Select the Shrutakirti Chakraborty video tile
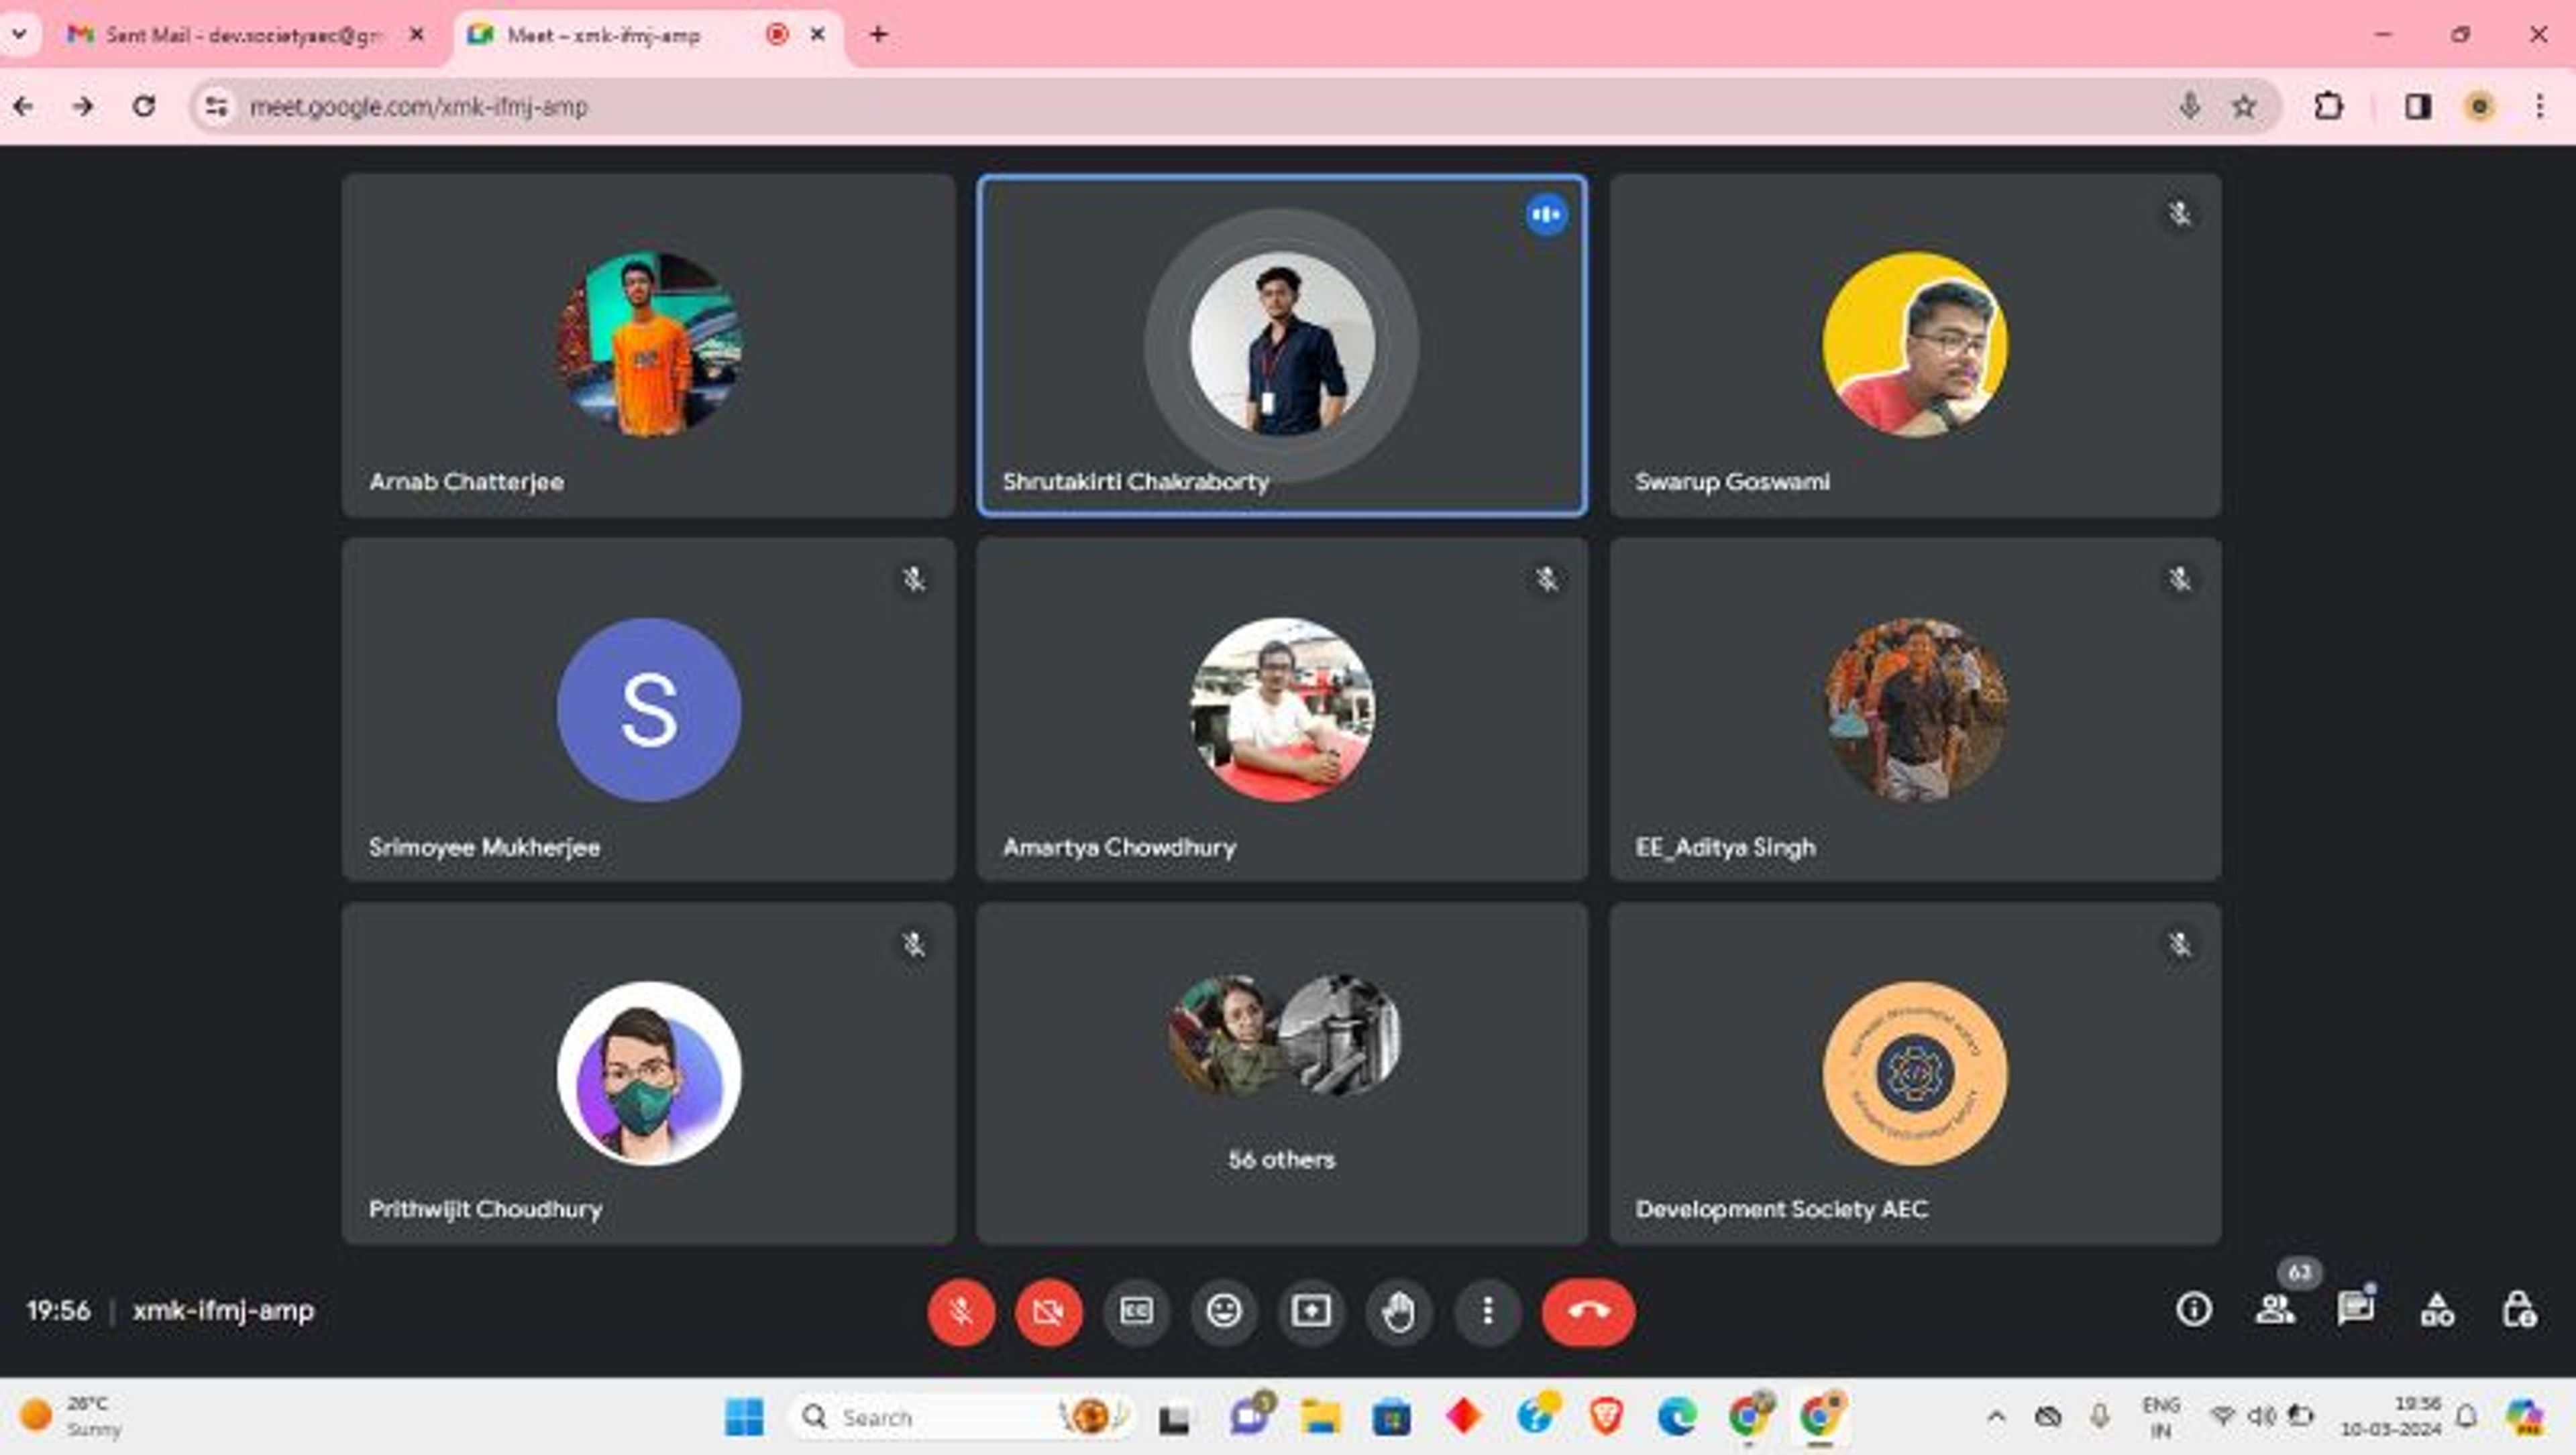This screenshot has height=1455, width=2576. 1281,345
